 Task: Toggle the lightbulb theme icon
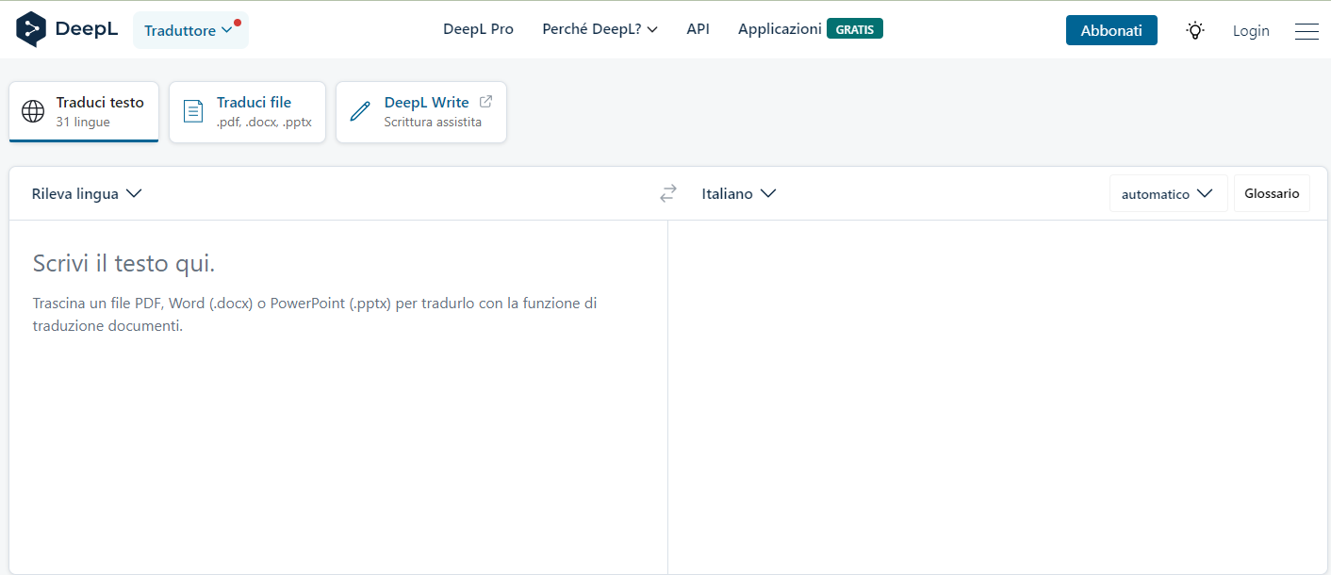(1195, 31)
